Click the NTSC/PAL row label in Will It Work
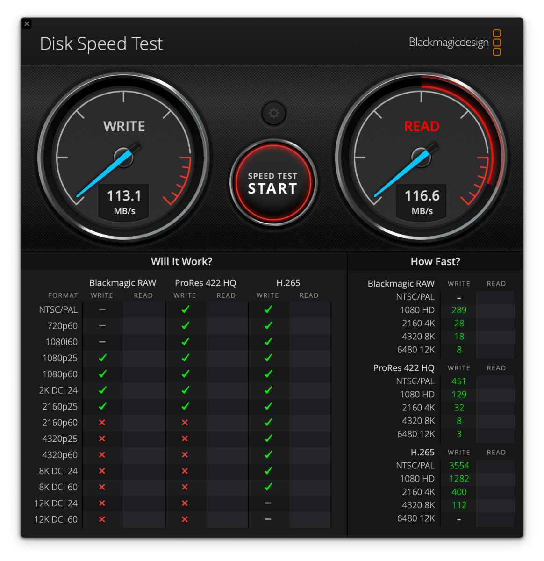This screenshot has height=561, width=544. point(58,309)
